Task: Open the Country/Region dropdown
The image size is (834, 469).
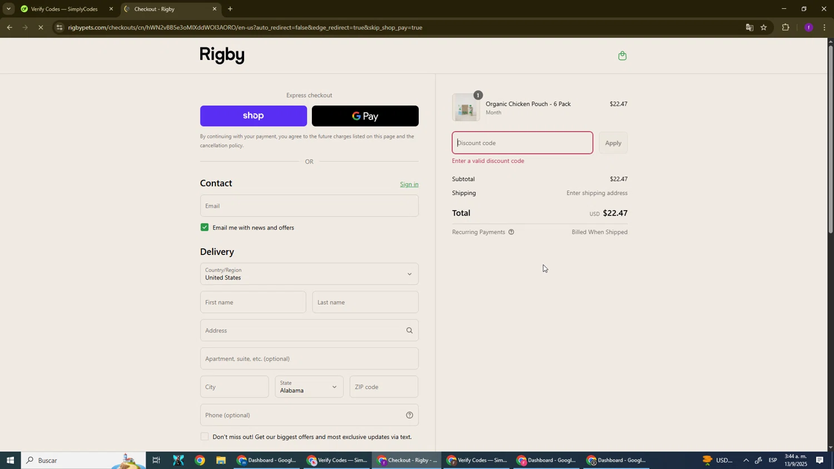Action: coord(309,274)
